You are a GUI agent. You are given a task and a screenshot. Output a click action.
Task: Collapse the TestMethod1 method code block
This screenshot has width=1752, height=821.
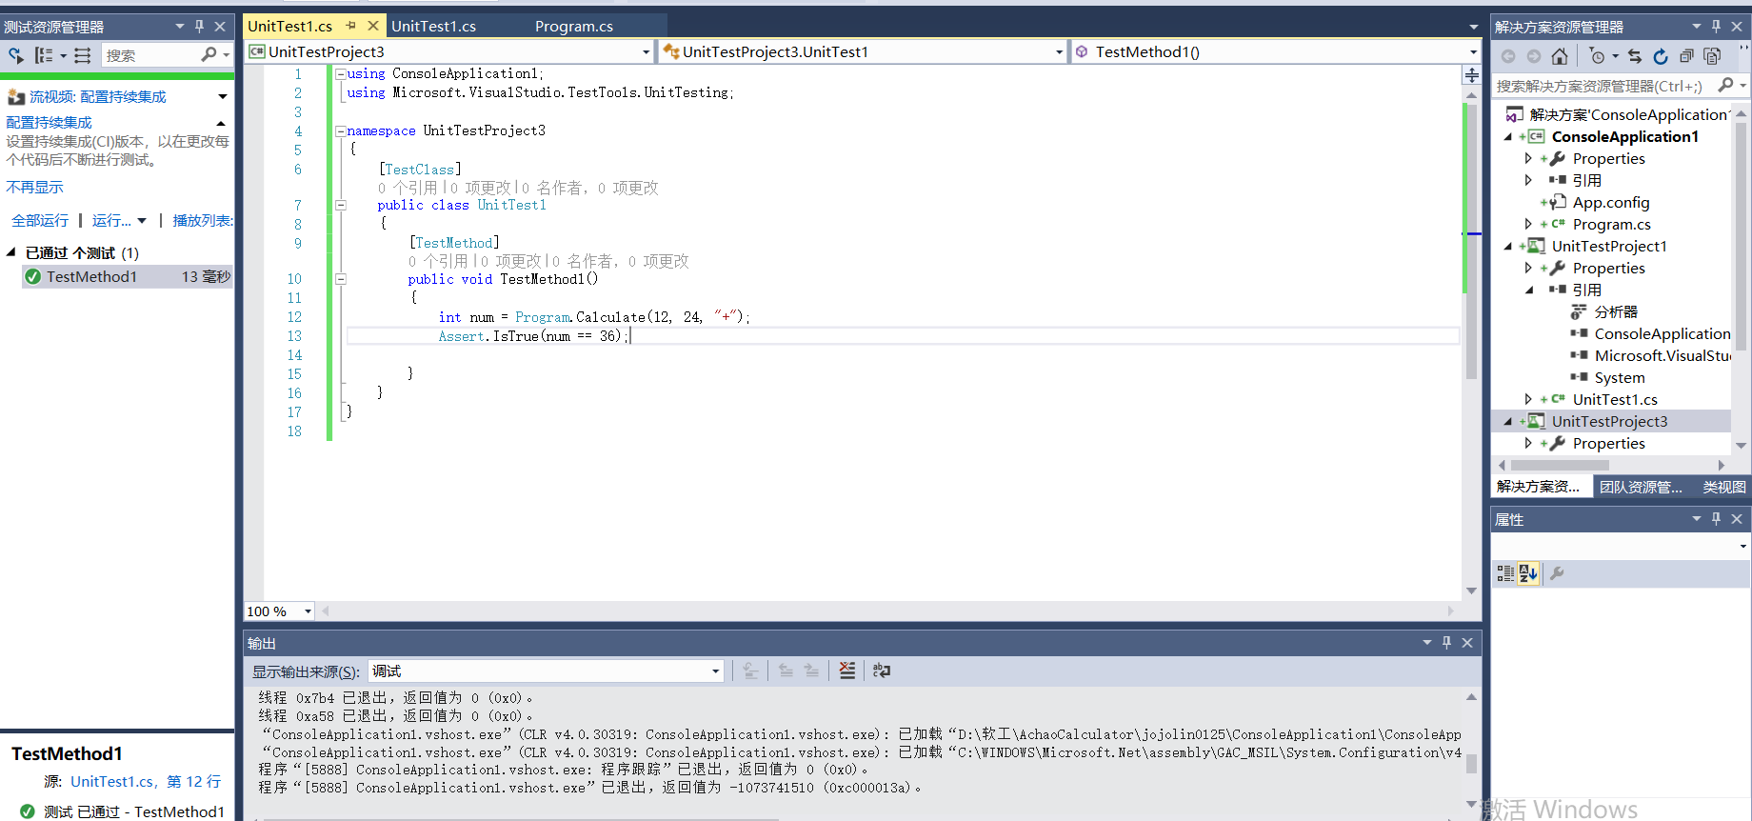(x=341, y=279)
